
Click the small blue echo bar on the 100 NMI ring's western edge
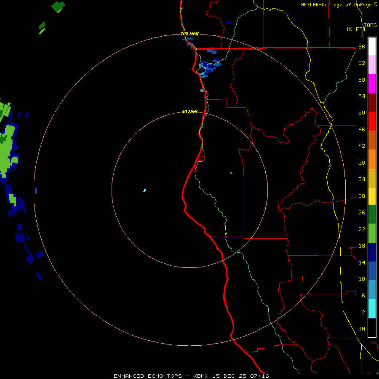coord(36,191)
